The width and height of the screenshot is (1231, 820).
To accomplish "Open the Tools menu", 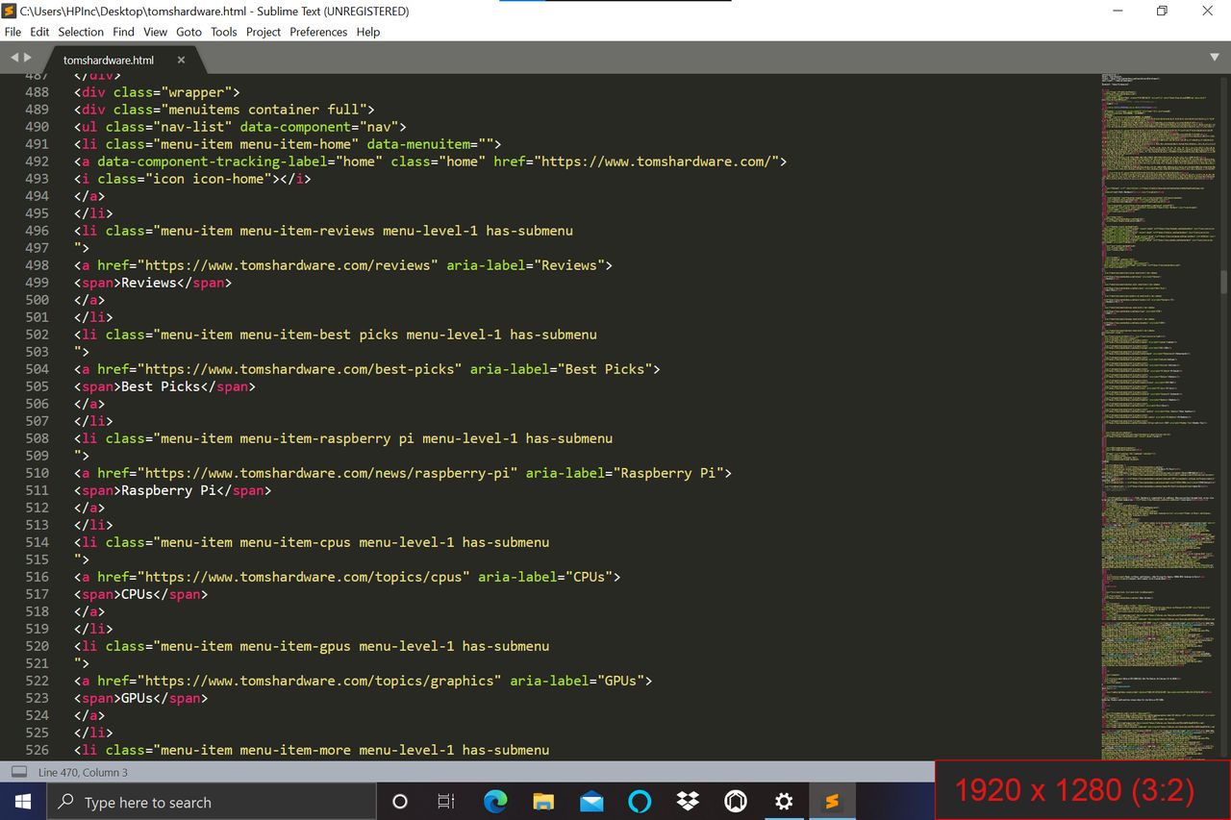I will point(224,32).
